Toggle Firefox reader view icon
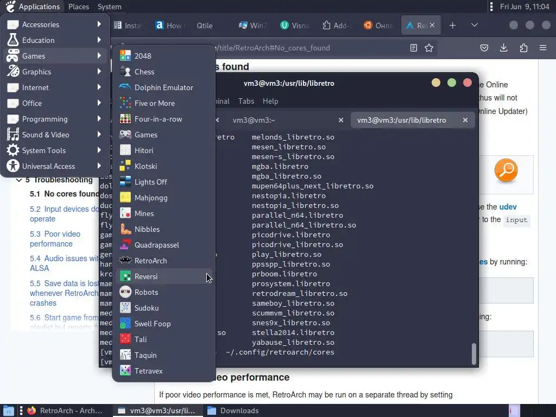Viewport: 556px width, 417px height. (x=413, y=48)
